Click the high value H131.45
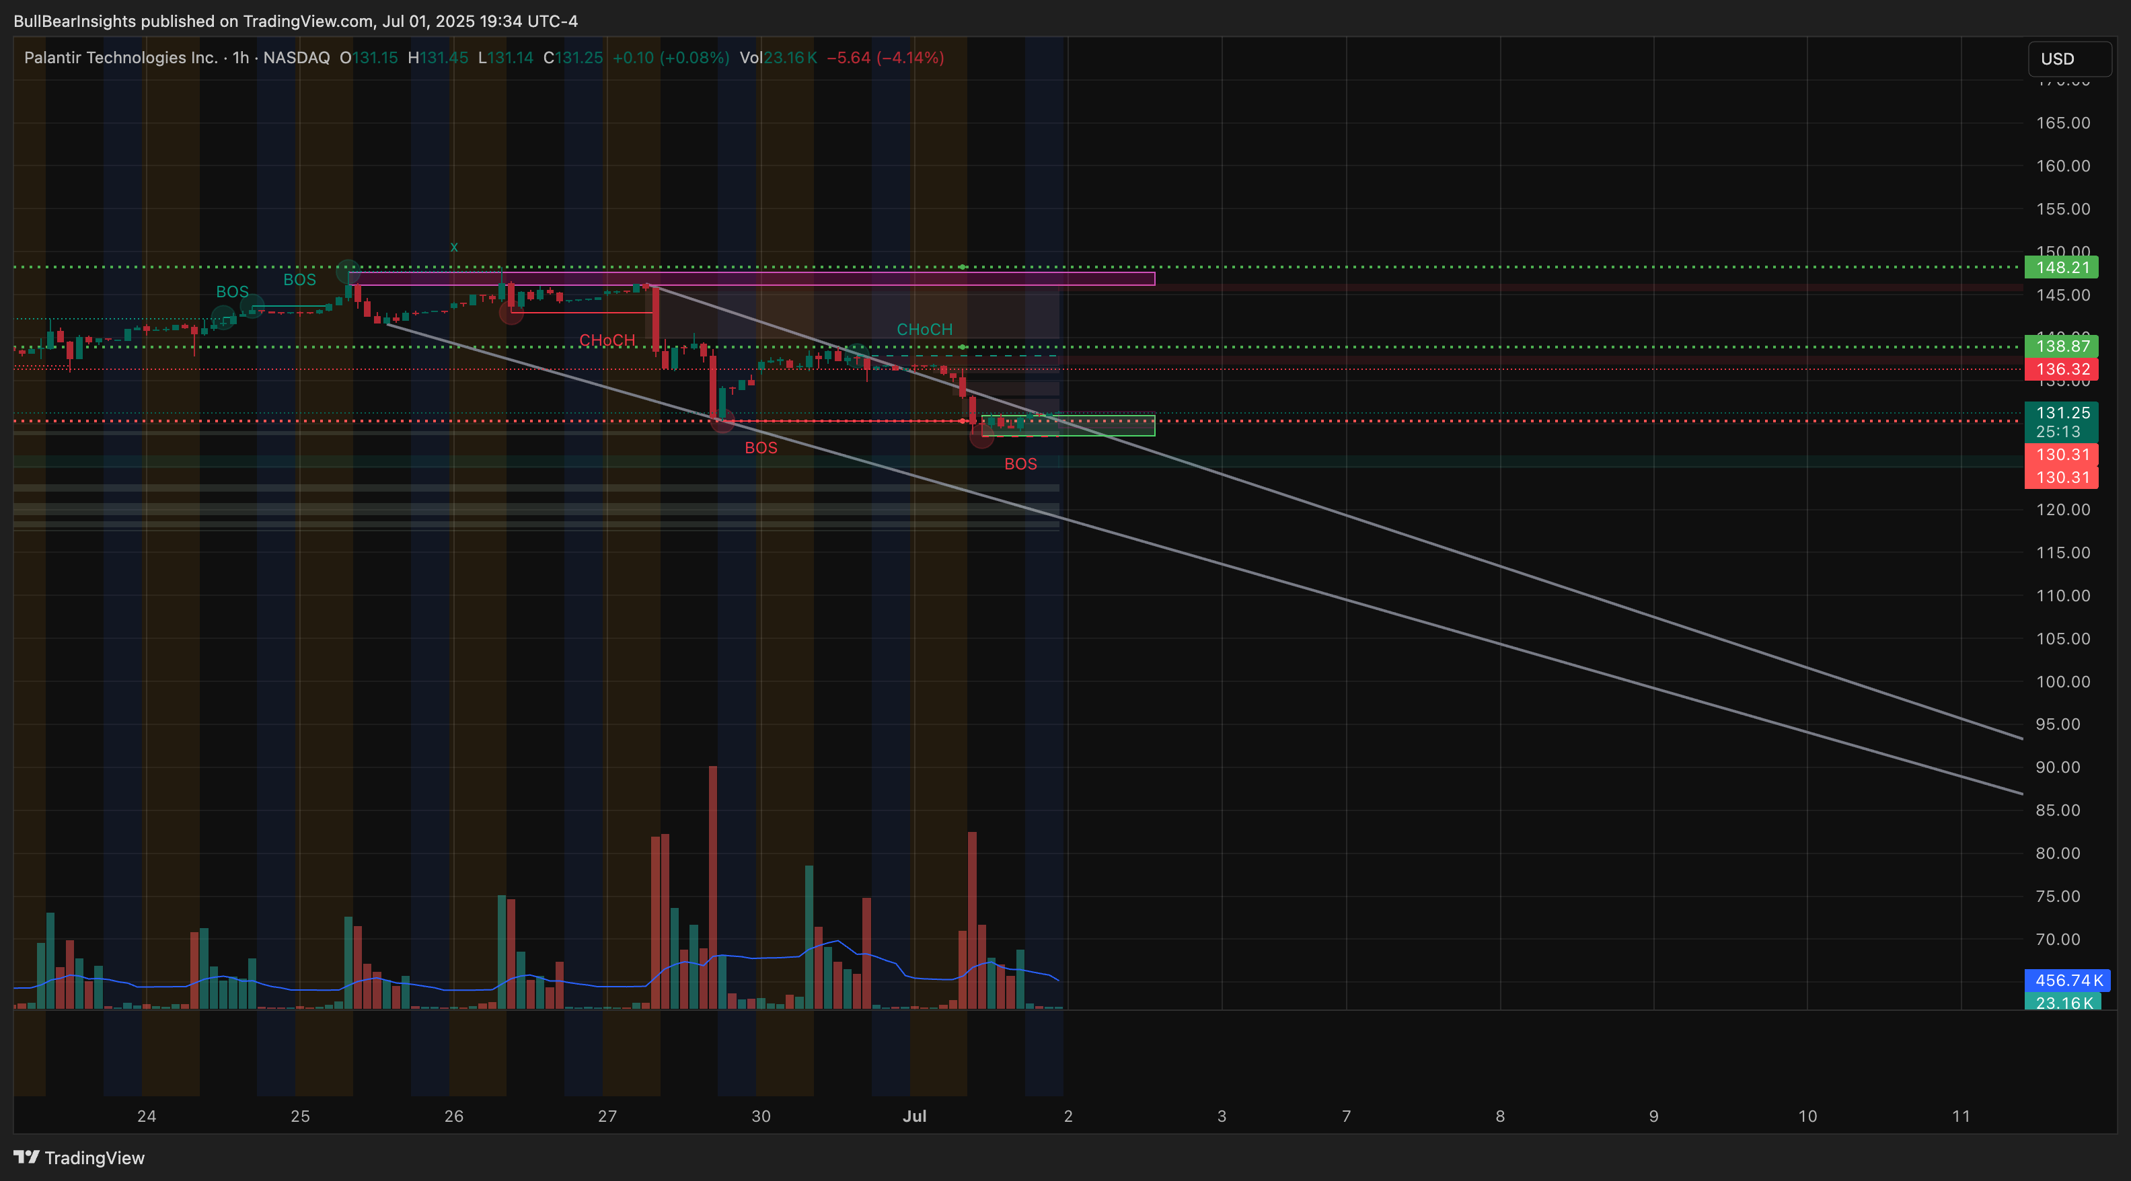 pos(439,58)
